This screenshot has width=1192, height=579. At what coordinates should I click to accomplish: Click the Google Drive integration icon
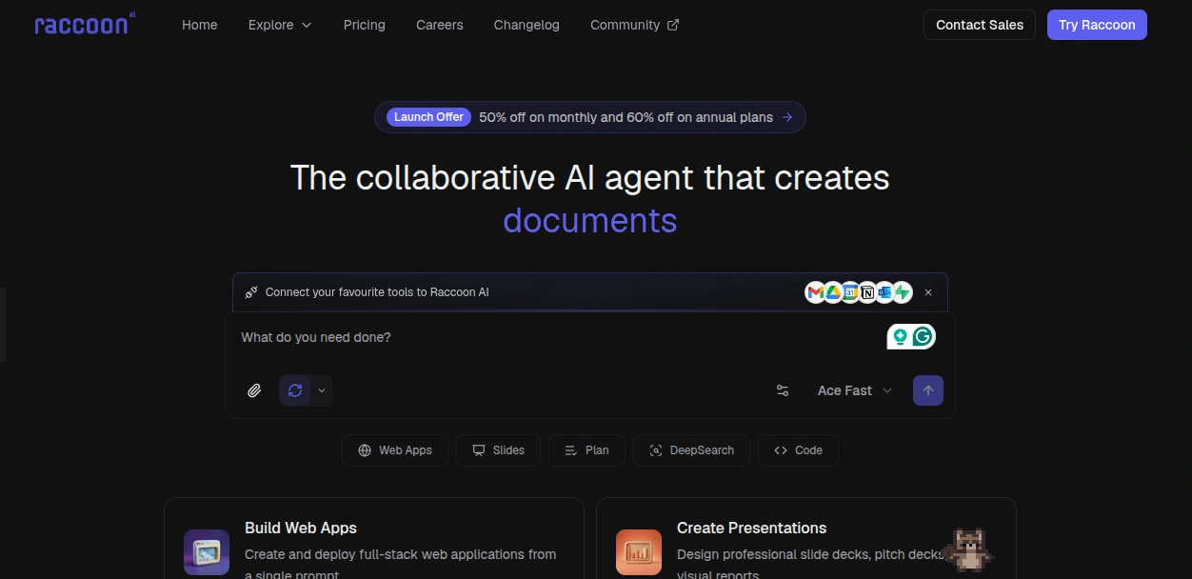(x=832, y=292)
